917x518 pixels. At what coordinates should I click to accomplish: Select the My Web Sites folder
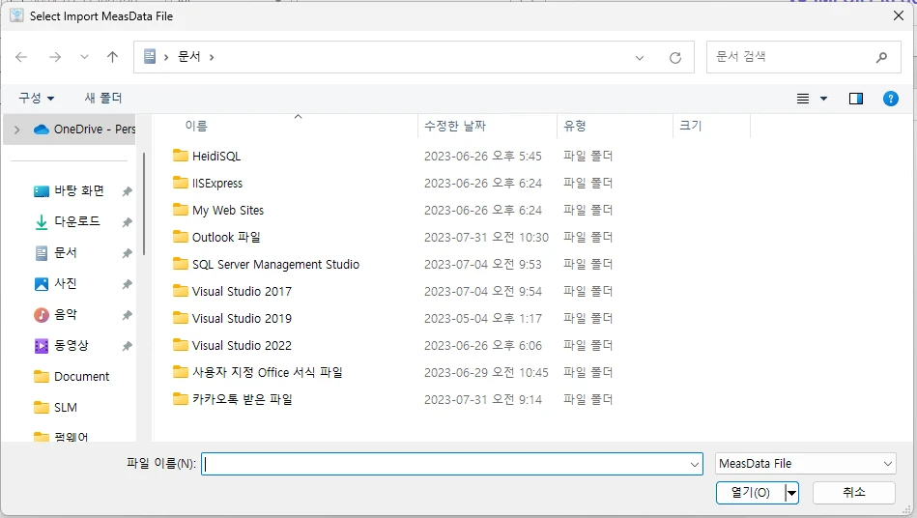[228, 210]
